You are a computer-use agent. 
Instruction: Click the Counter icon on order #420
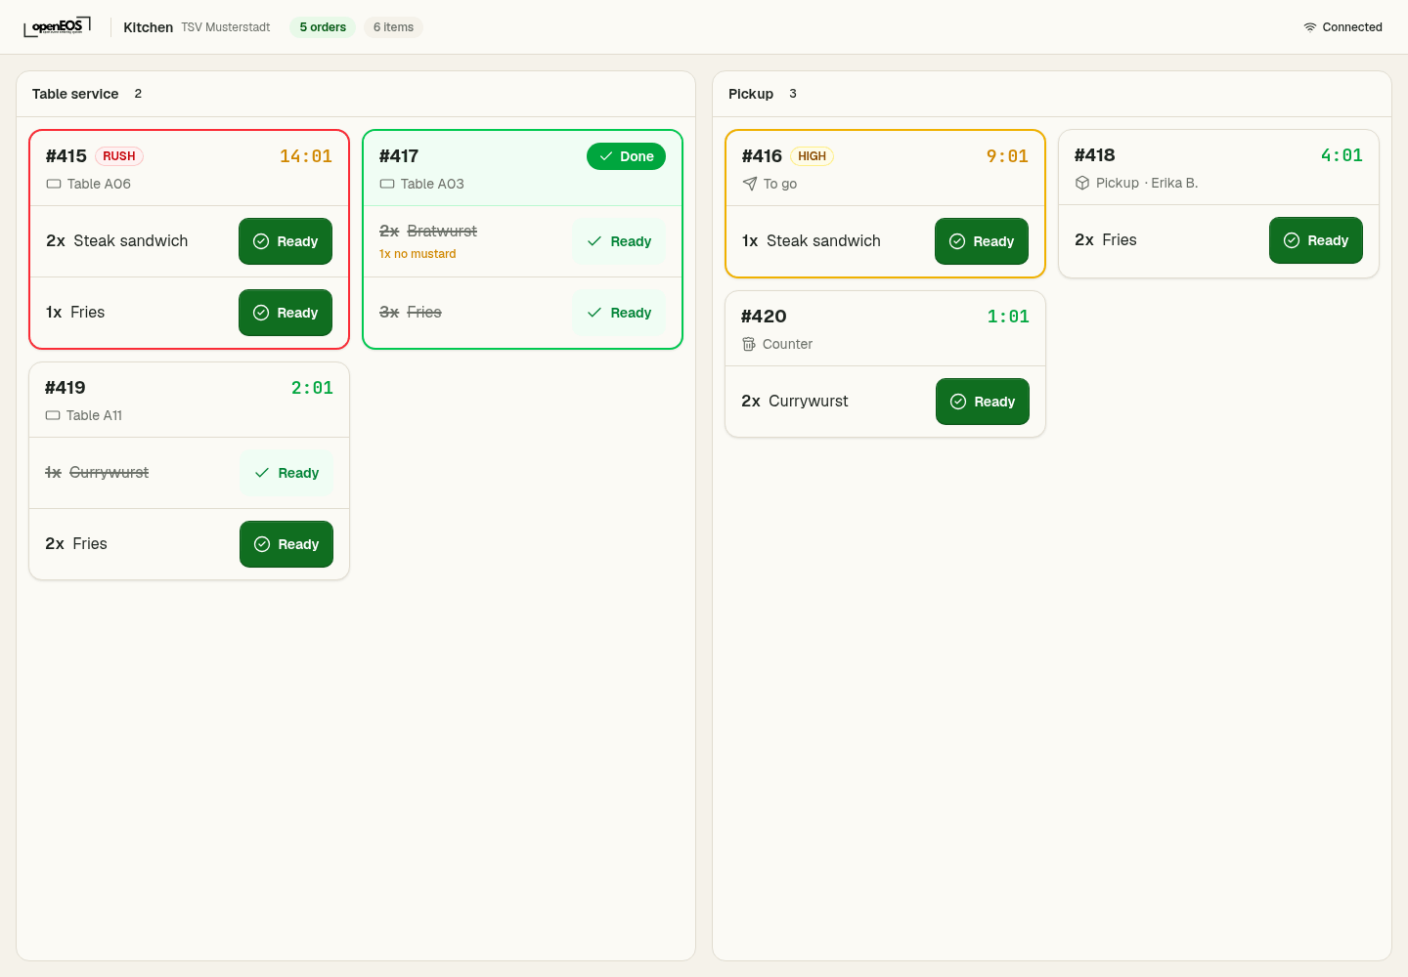pos(749,344)
